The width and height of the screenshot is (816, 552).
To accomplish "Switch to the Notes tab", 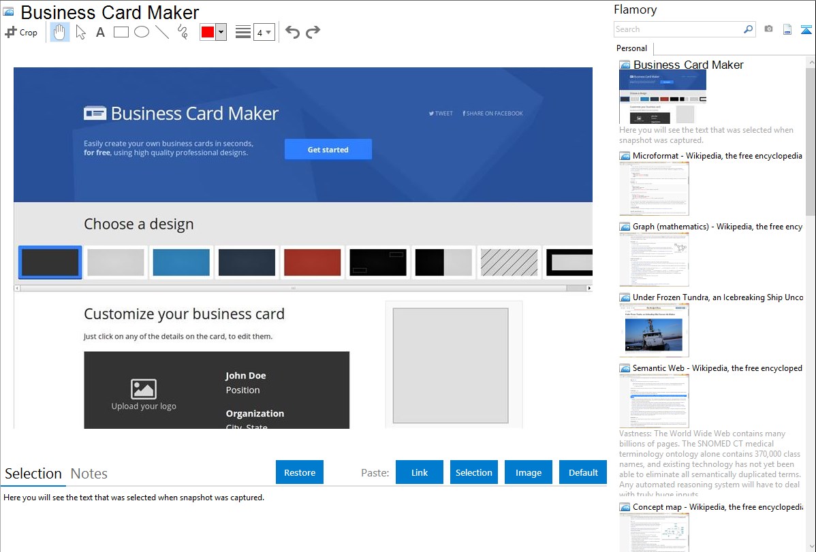I will pyautogui.click(x=89, y=474).
